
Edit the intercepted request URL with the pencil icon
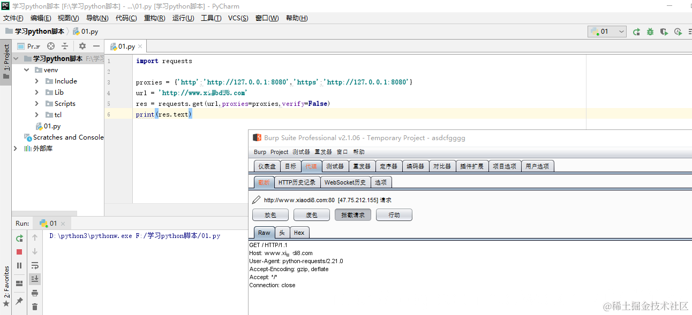tap(256, 200)
